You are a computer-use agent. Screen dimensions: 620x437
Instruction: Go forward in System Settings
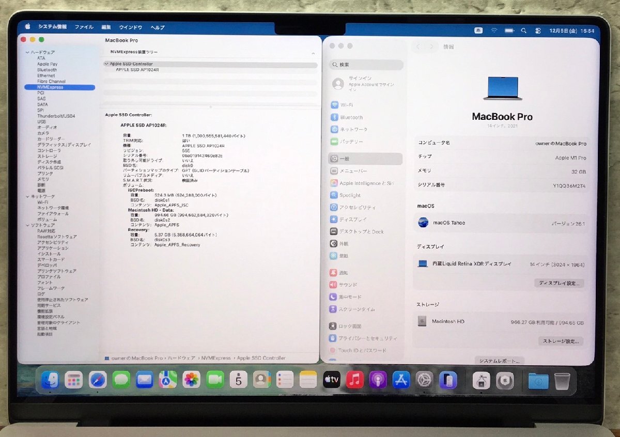431,47
